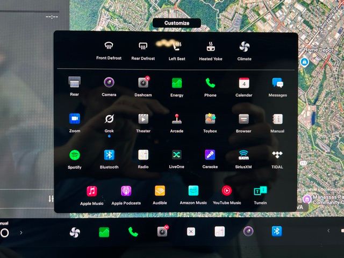
Task: Launch the Grok assistant app
Action: point(109,119)
